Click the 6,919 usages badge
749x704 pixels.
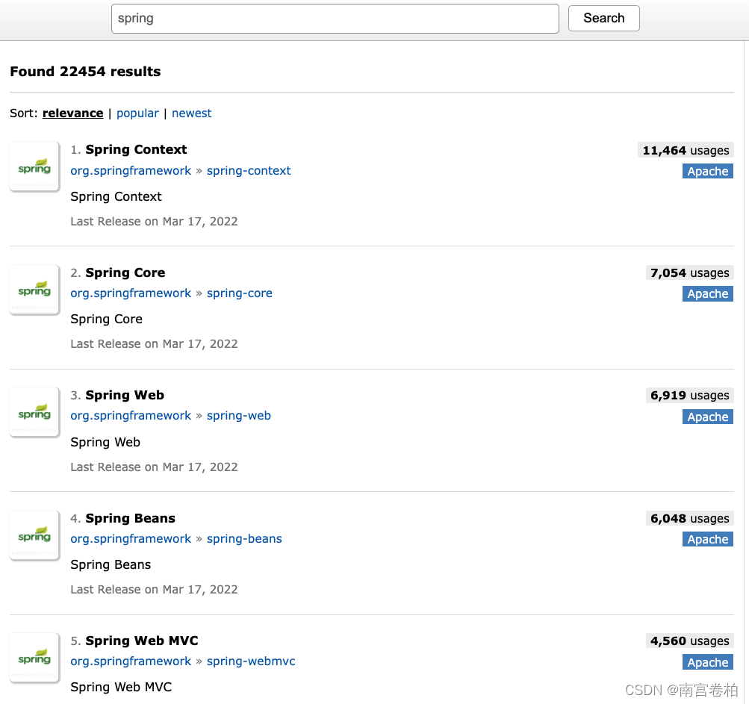pos(690,396)
